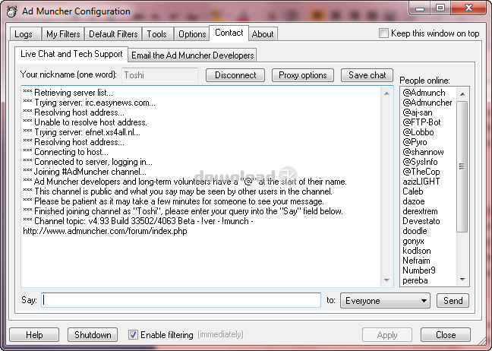Viewport: 492px width, 351px height.
Task: Open the Default Filters tab
Action: point(113,34)
